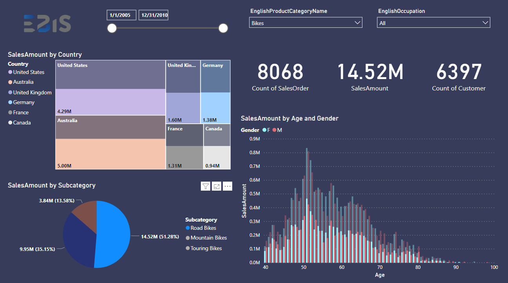The image size is (508, 283).
Task: Click the 0.9M label on the y-axis
Action: click(x=255, y=139)
